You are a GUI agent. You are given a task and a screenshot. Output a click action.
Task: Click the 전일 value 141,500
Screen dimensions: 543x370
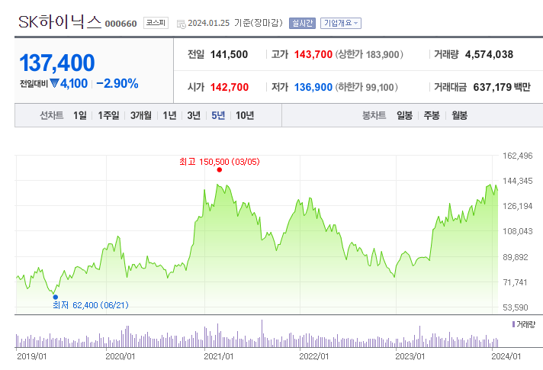pyautogui.click(x=230, y=54)
